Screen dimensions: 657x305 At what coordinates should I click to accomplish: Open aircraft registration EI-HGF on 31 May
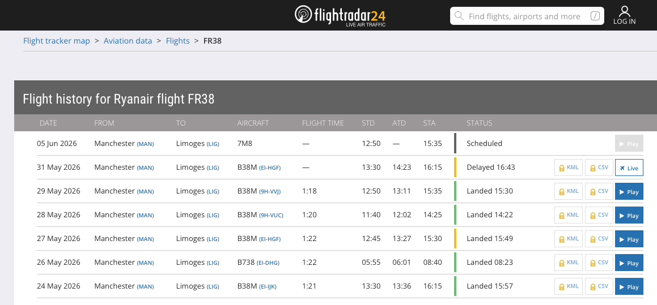tap(270, 167)
